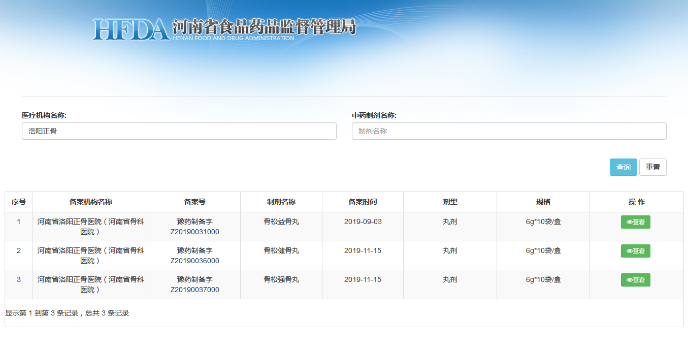The width and height of the screenshot is (688, 348).
Task: Click the 备案机构名称 column header
Action: click(x=91, y=202)
